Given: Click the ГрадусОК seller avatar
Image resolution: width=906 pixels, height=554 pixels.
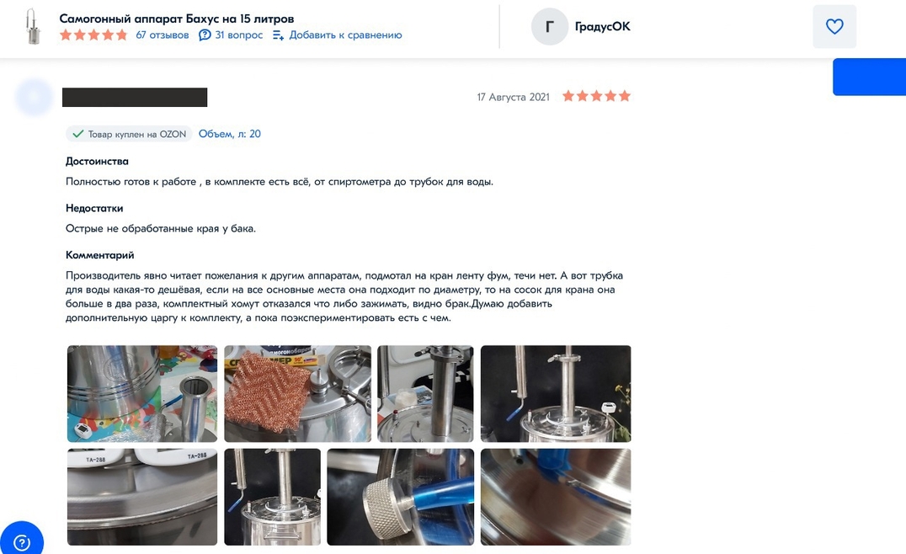Looking at the screenshot, I should (x=550, y=27).
